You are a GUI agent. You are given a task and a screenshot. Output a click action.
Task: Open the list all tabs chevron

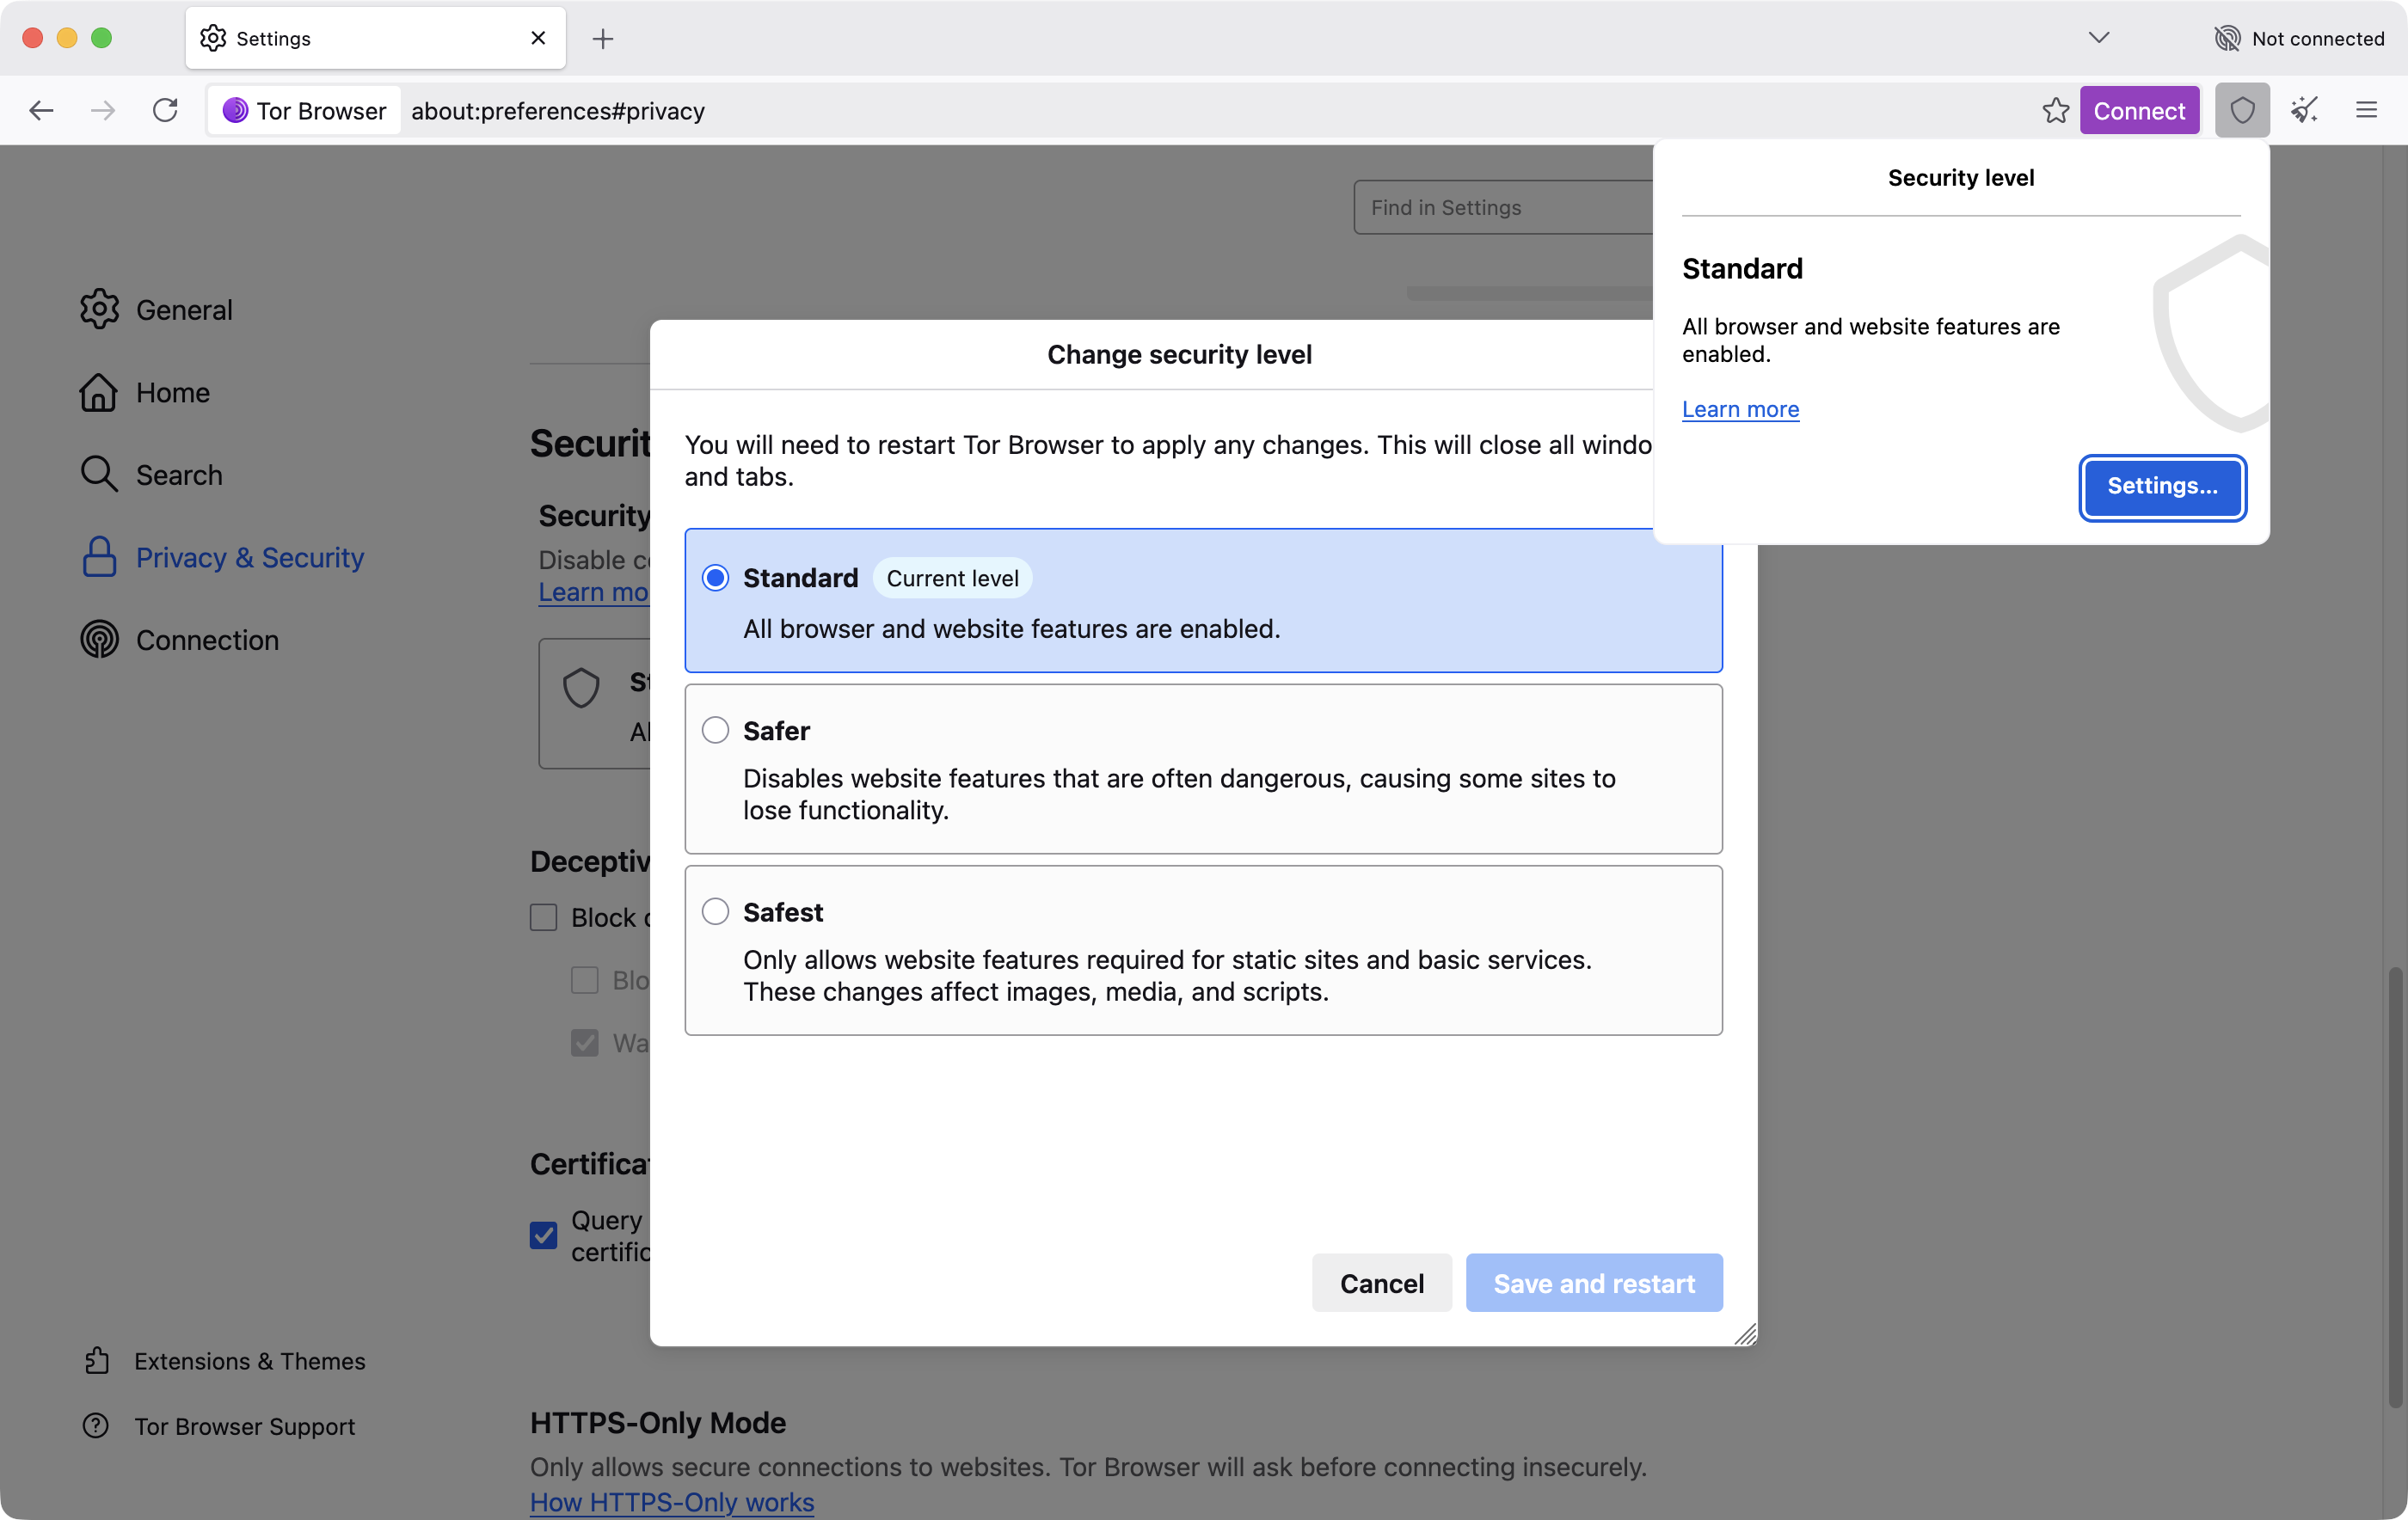point(2099,38)
